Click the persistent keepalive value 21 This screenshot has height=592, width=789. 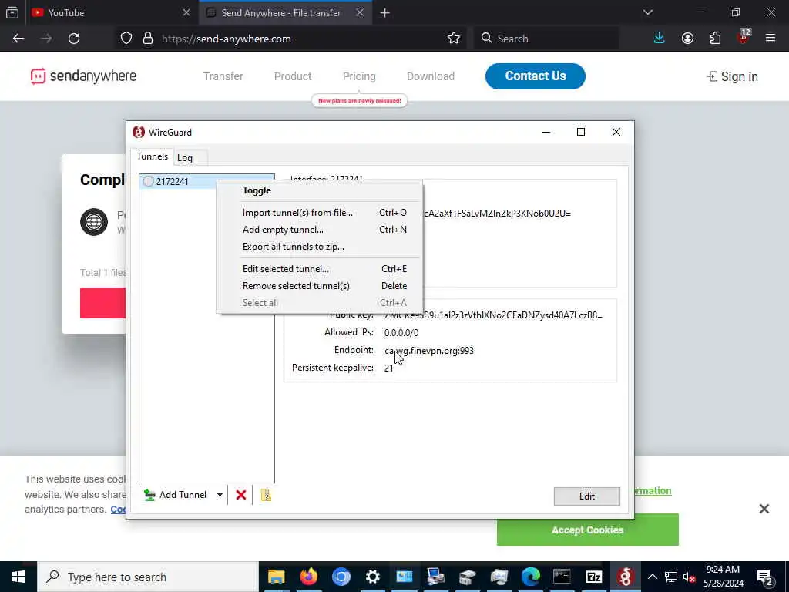coord(388,368)
